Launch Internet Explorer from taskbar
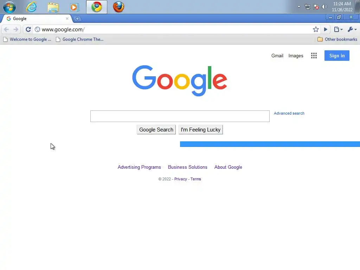 31,7
